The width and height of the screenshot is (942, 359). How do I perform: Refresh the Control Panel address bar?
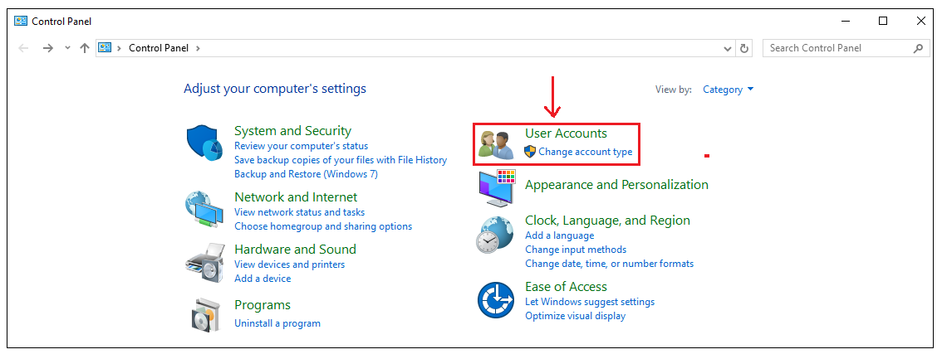click(x=745, y=48)
